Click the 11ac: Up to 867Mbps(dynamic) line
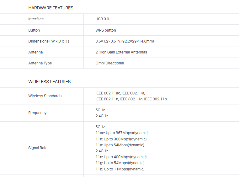 click(122, 133)
